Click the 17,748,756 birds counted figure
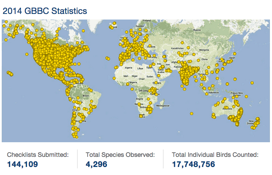 click(193, 164)
